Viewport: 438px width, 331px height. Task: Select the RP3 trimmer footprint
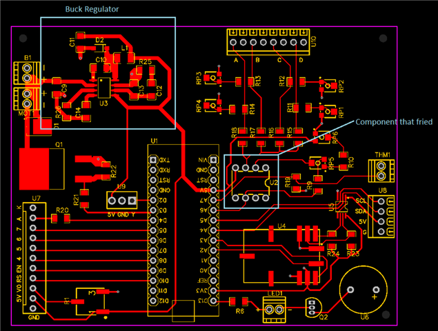point(213,78)
